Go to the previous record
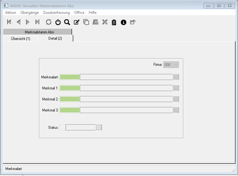Image resolution: width=238 pixels, height=176 pixels. tap(19, 22)
